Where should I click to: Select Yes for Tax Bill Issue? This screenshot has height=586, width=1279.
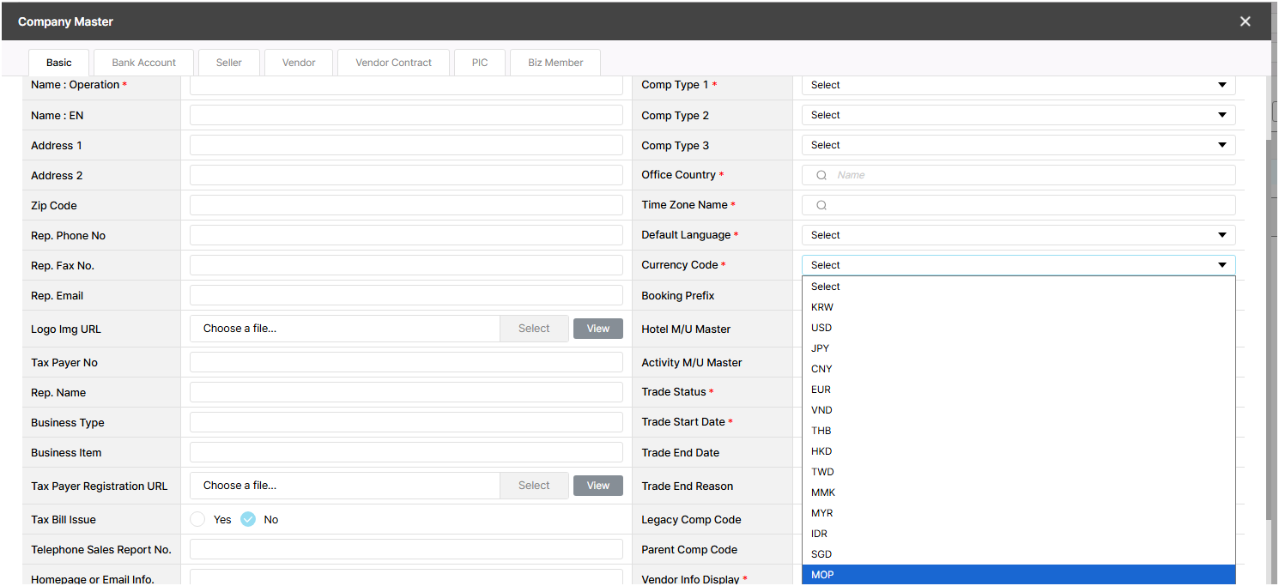[198, 519]
